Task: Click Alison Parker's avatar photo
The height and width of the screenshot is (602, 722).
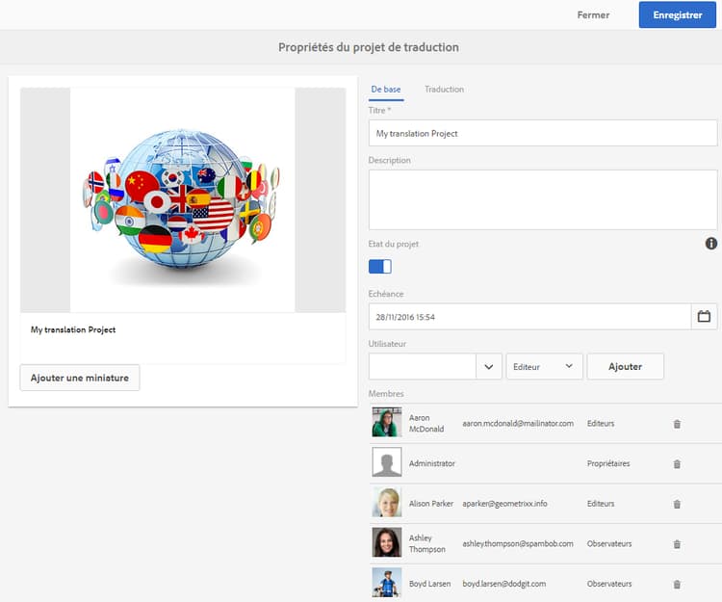Action: [x=387, y=502]
